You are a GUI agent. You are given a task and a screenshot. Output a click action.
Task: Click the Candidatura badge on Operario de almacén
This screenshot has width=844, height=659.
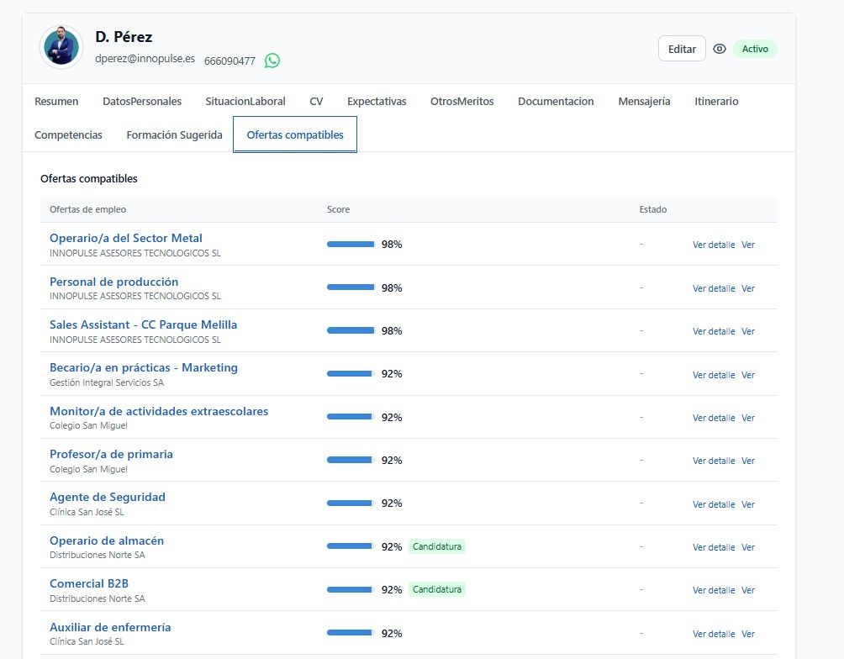pos(437,546)
